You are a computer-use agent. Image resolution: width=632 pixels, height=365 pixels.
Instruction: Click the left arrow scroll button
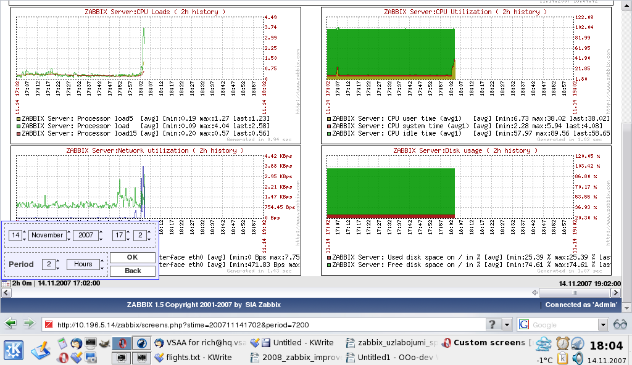point(6,293)
